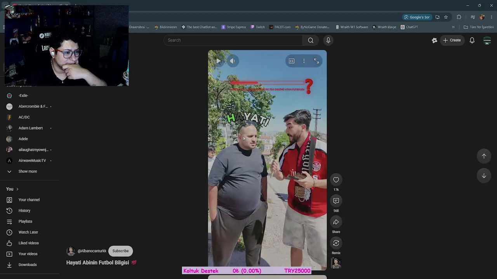Image resolution: width=497 pixels, height=279 pixels.
Task: Like the Short with 17k likes
Action: tap(336, 180)
